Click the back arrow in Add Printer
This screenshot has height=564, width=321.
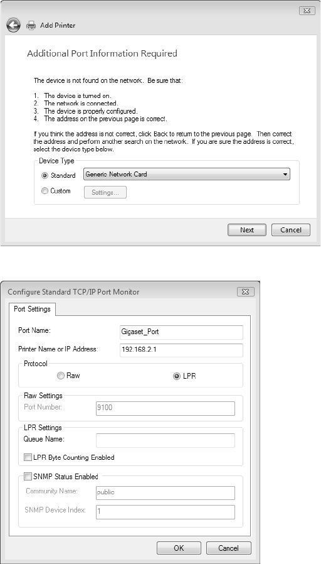(x=13, y=25)
